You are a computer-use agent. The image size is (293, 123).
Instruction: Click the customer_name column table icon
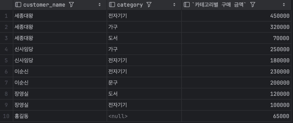coord(18,5)
